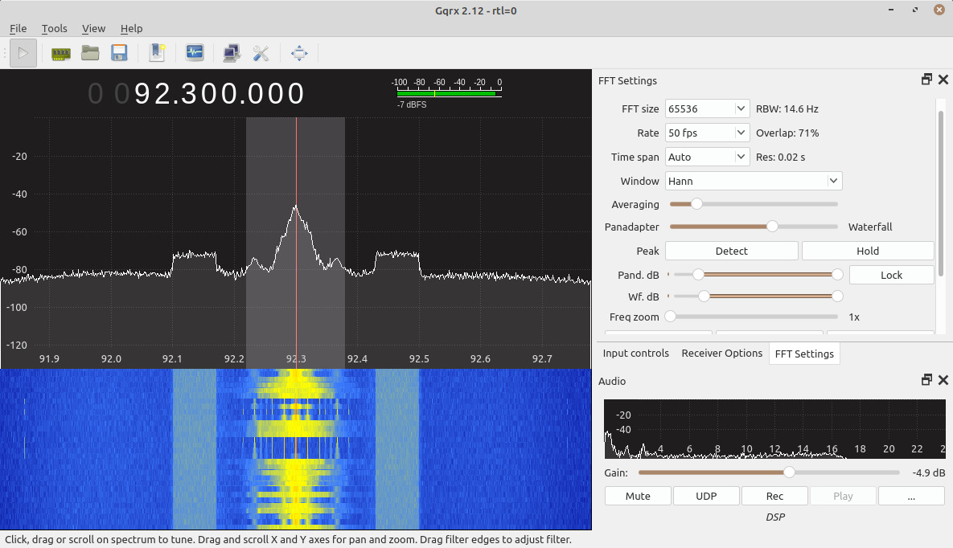953x548 pixels.
Task: Open the Rate dropdown showing 50 fps
Action: pos(706,133)
